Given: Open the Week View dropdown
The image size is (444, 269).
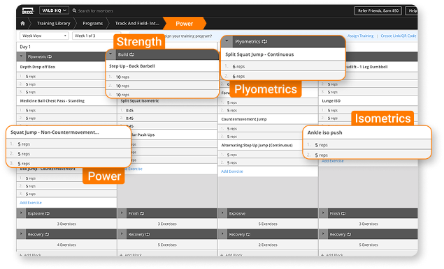Looking at the screenshot, I should click(44, 36).
